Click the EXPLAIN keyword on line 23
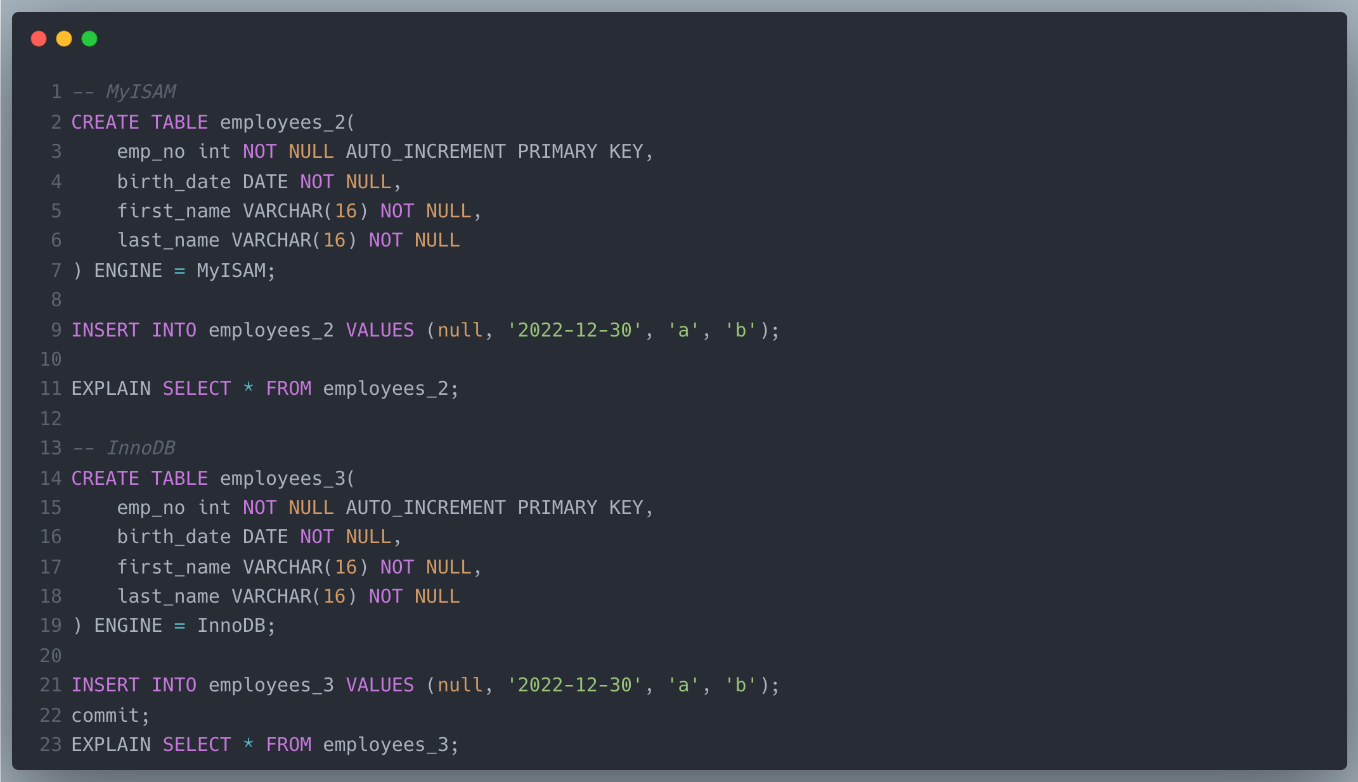 pyautogui.click(x=111, y=745)
